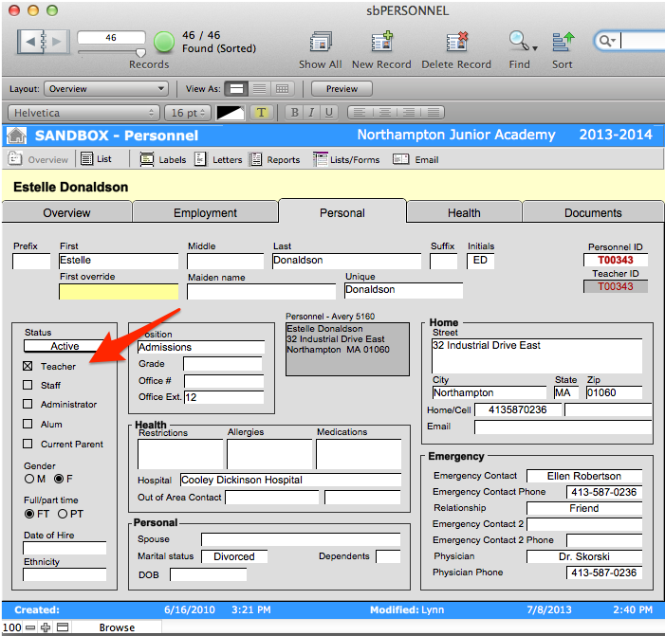Click the New Record icon
The width and height of the screenshot is (665, 636).
[x=382, y=43]
